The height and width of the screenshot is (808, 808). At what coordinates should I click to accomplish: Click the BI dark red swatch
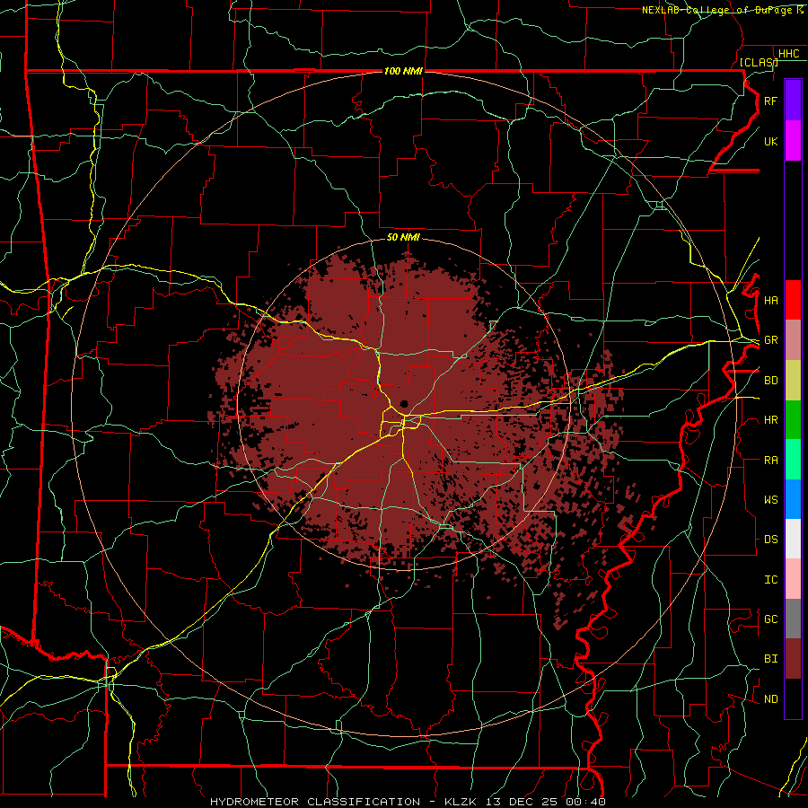(793, 659)
